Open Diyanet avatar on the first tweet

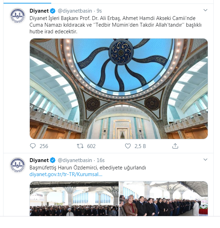(x=17, y=16)
